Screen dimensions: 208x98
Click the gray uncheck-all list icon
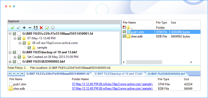point(53,28)
